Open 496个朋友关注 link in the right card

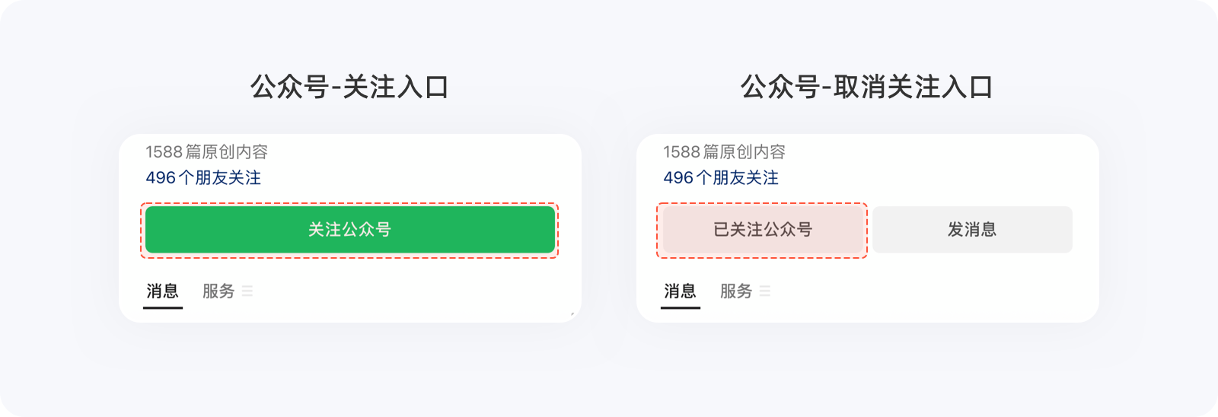[x=721, y=178]
